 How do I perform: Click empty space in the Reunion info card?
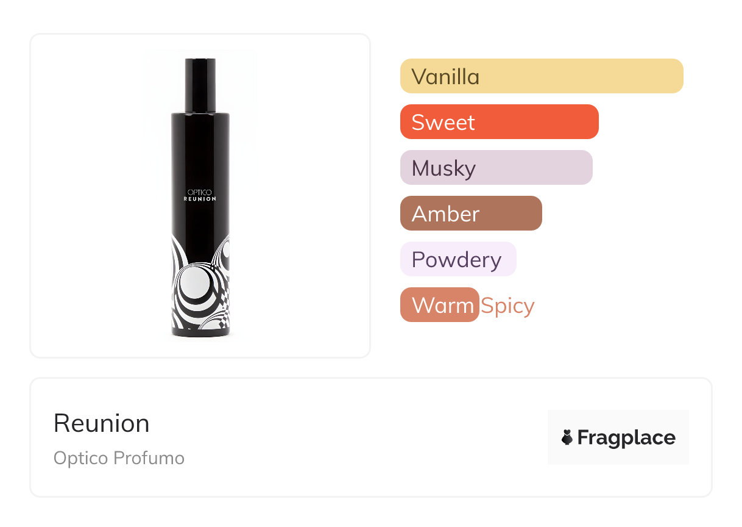(366, 437)
